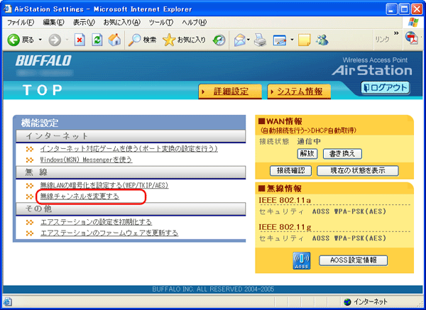The image size is (426, 310).
Task: Open the 表示(V) menu
Action: [x=84, y=23]
